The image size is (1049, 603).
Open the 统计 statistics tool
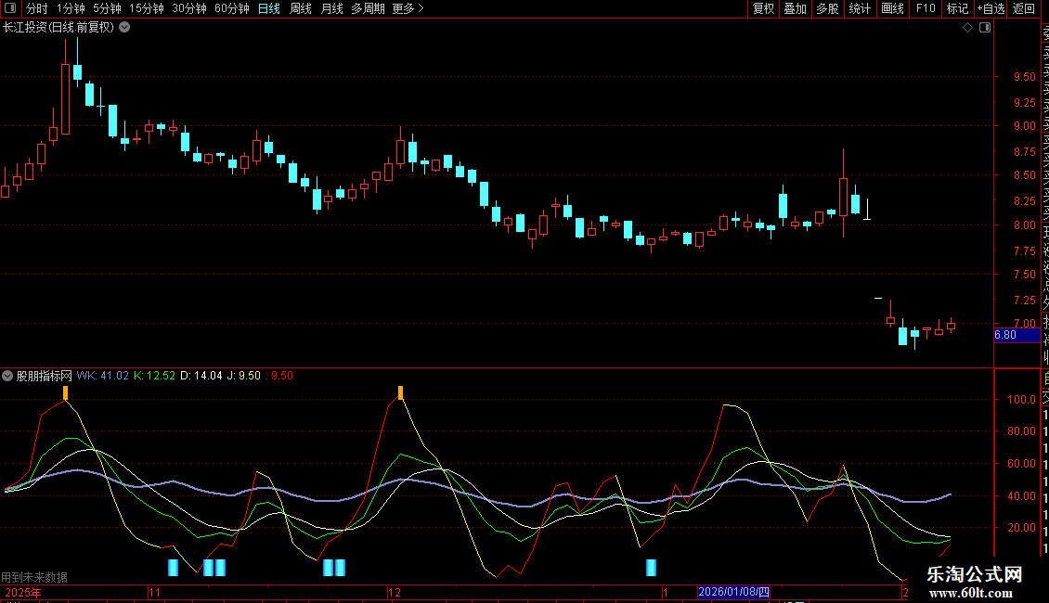coord(860,8)
